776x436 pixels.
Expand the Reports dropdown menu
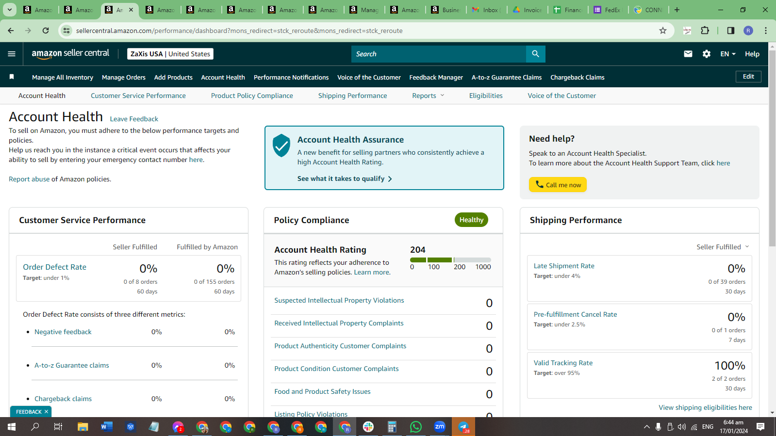(428, 96)
